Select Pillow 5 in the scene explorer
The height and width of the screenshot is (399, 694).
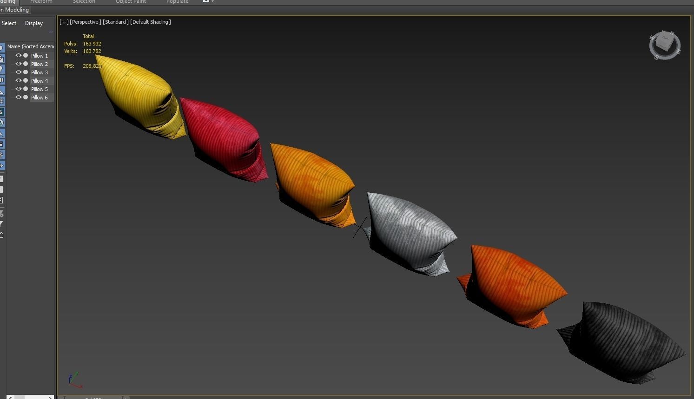pos(40,89)
